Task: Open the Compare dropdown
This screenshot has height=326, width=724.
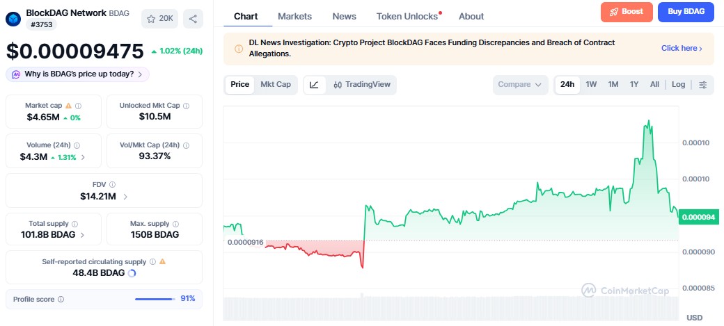Action: (521, 85)
